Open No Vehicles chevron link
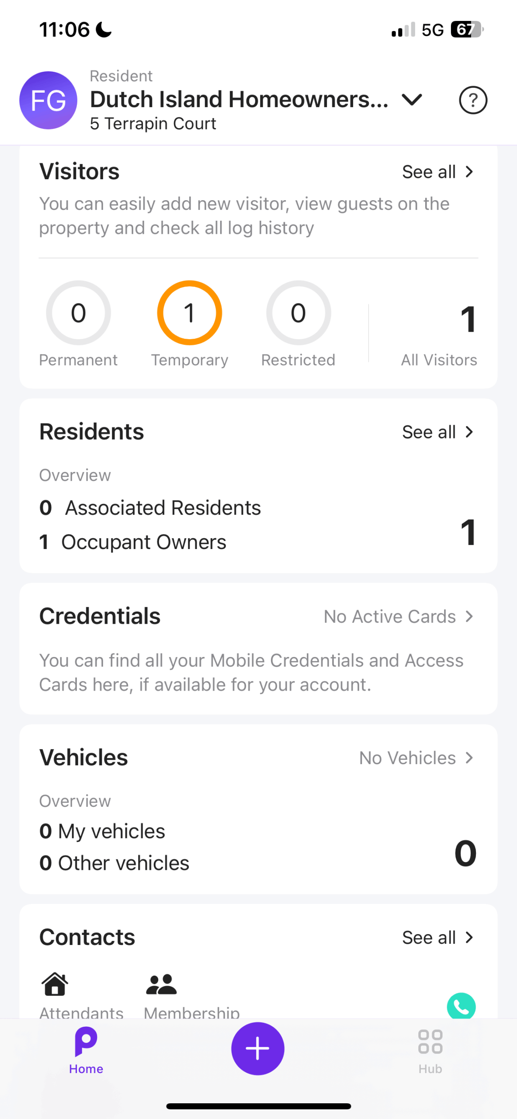The width and height of the screenshot is (517, 1119). (469, 758)
